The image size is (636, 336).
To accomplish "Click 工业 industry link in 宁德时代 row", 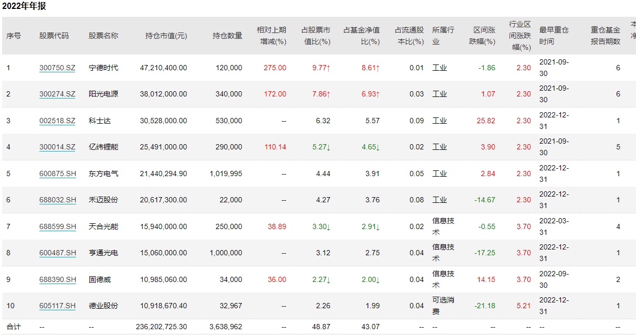I will coord(440,68).
